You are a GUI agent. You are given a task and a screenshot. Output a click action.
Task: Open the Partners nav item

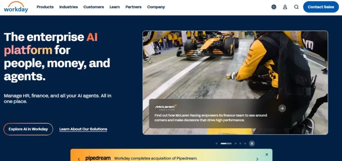tap(133, 7)
